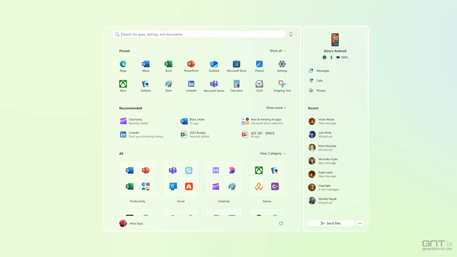Open Klara Nowicka missed call
Screen dimensions: 457x257
click(322, 148)
